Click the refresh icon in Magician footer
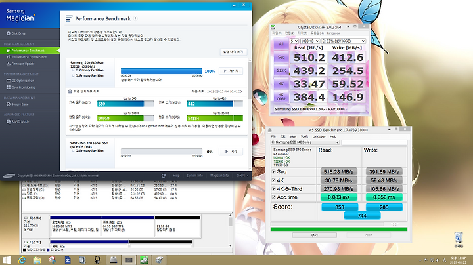The width and height of the screenshot is (473, 265). [164, 176]
